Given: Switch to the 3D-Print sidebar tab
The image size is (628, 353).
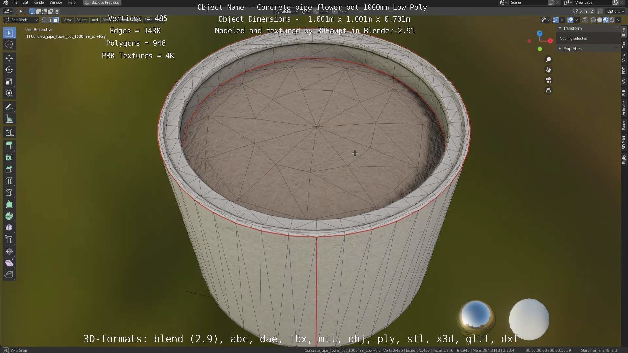Looking at the screenshot, I should tap(624, 142).
